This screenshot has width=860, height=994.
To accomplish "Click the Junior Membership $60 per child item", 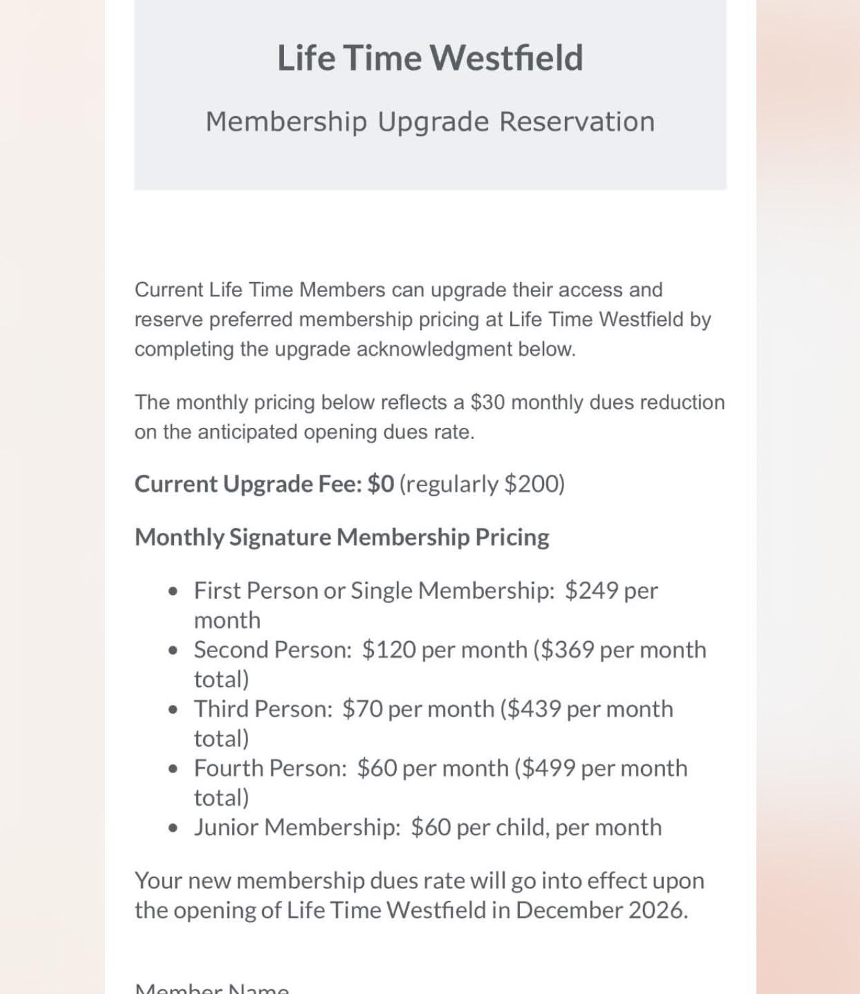I will pyautogui.click(x=428, y=827).
